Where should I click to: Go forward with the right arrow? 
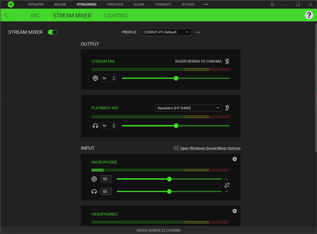(x=16, y=15)
